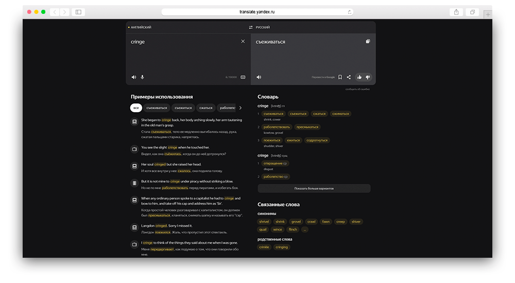
Task: Listen to the Russian translation audio
Action: 259,77
